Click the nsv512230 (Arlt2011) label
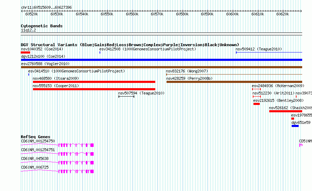The image size is (312, 191). pos(273,93)
